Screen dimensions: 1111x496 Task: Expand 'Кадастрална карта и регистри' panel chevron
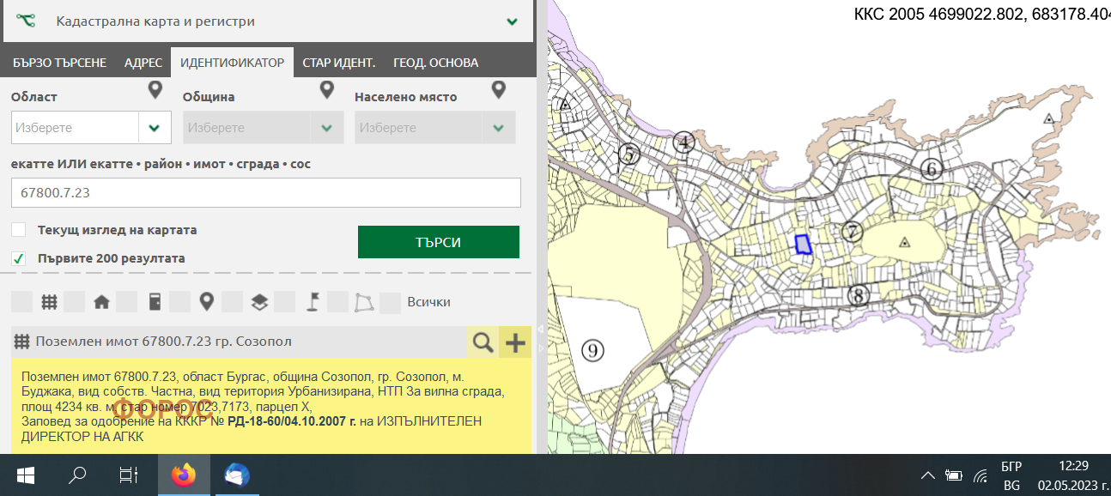tap(513, 21)
